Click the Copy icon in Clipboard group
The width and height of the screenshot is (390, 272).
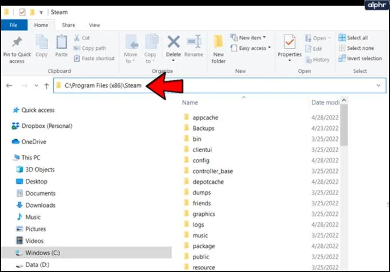coord(41,42)
